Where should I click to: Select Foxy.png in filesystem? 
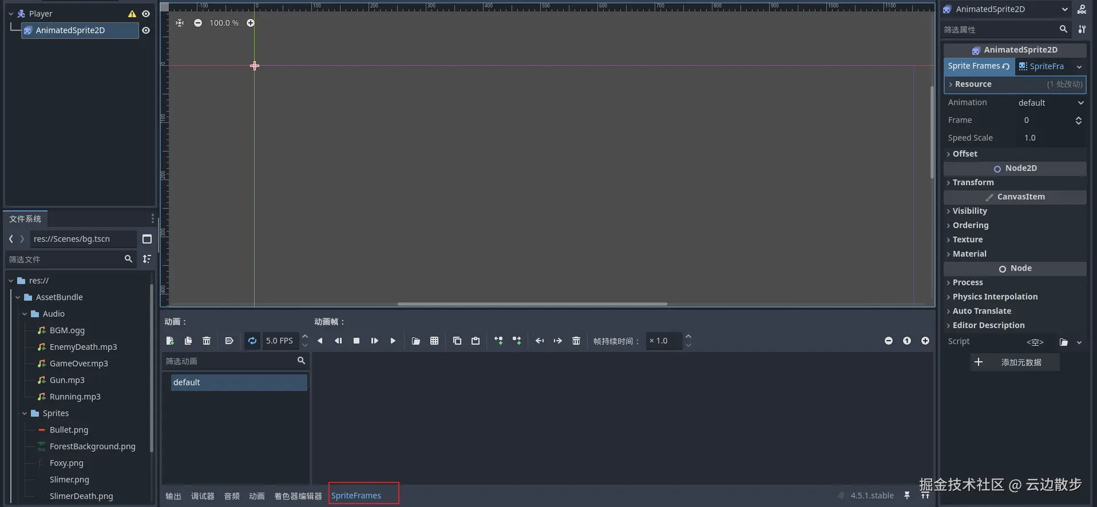[x=66, y=463]
